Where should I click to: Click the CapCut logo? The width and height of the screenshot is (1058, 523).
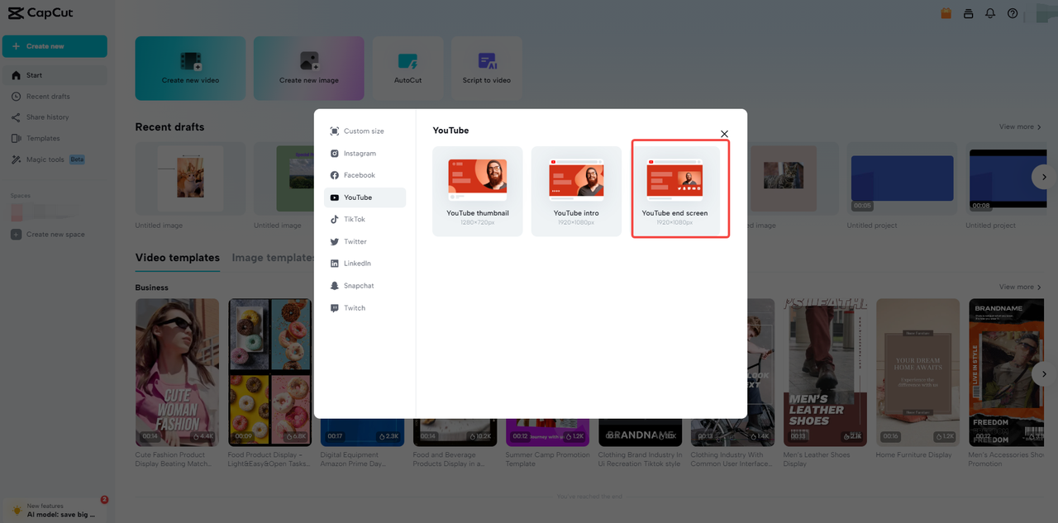(40, 14)
